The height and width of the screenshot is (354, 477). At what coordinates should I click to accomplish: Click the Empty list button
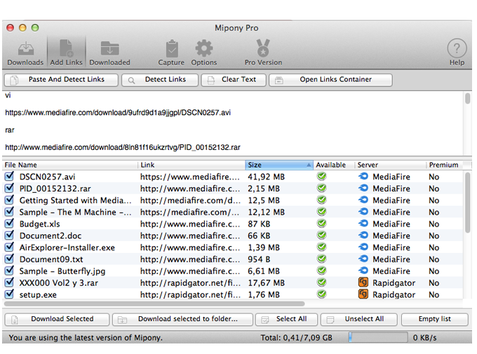point(434,319)
